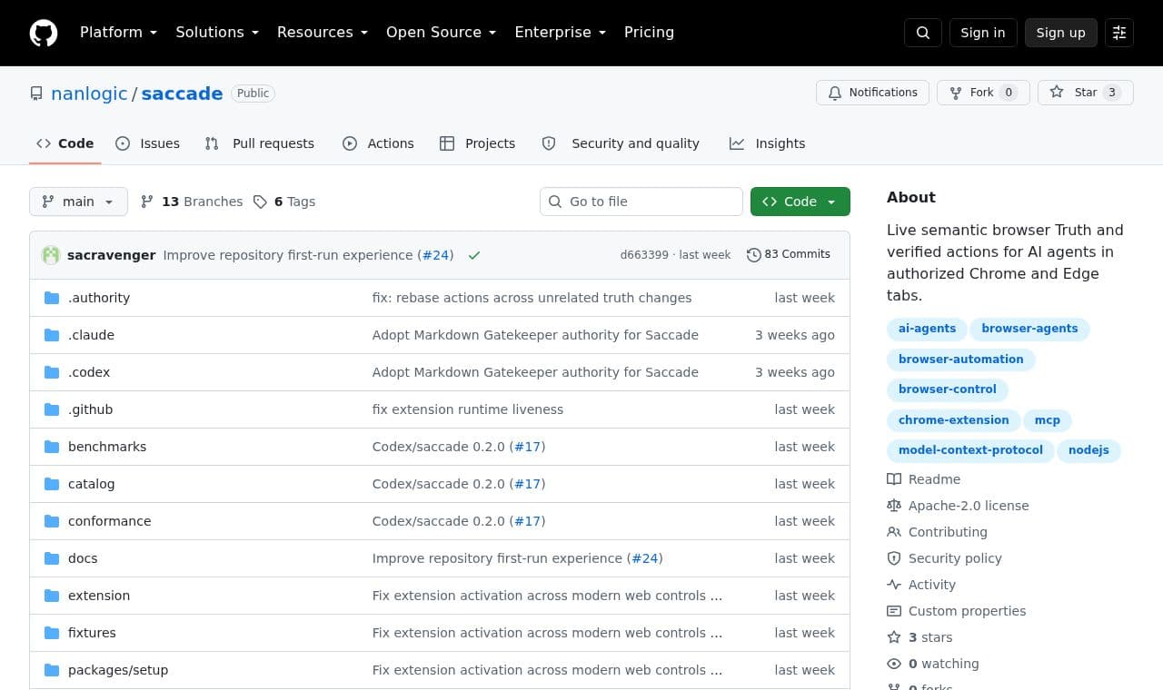The image size is (1163, 690).
Task: Expand the Platform menu
Action: pyautogui.click(x=118, y=33)
